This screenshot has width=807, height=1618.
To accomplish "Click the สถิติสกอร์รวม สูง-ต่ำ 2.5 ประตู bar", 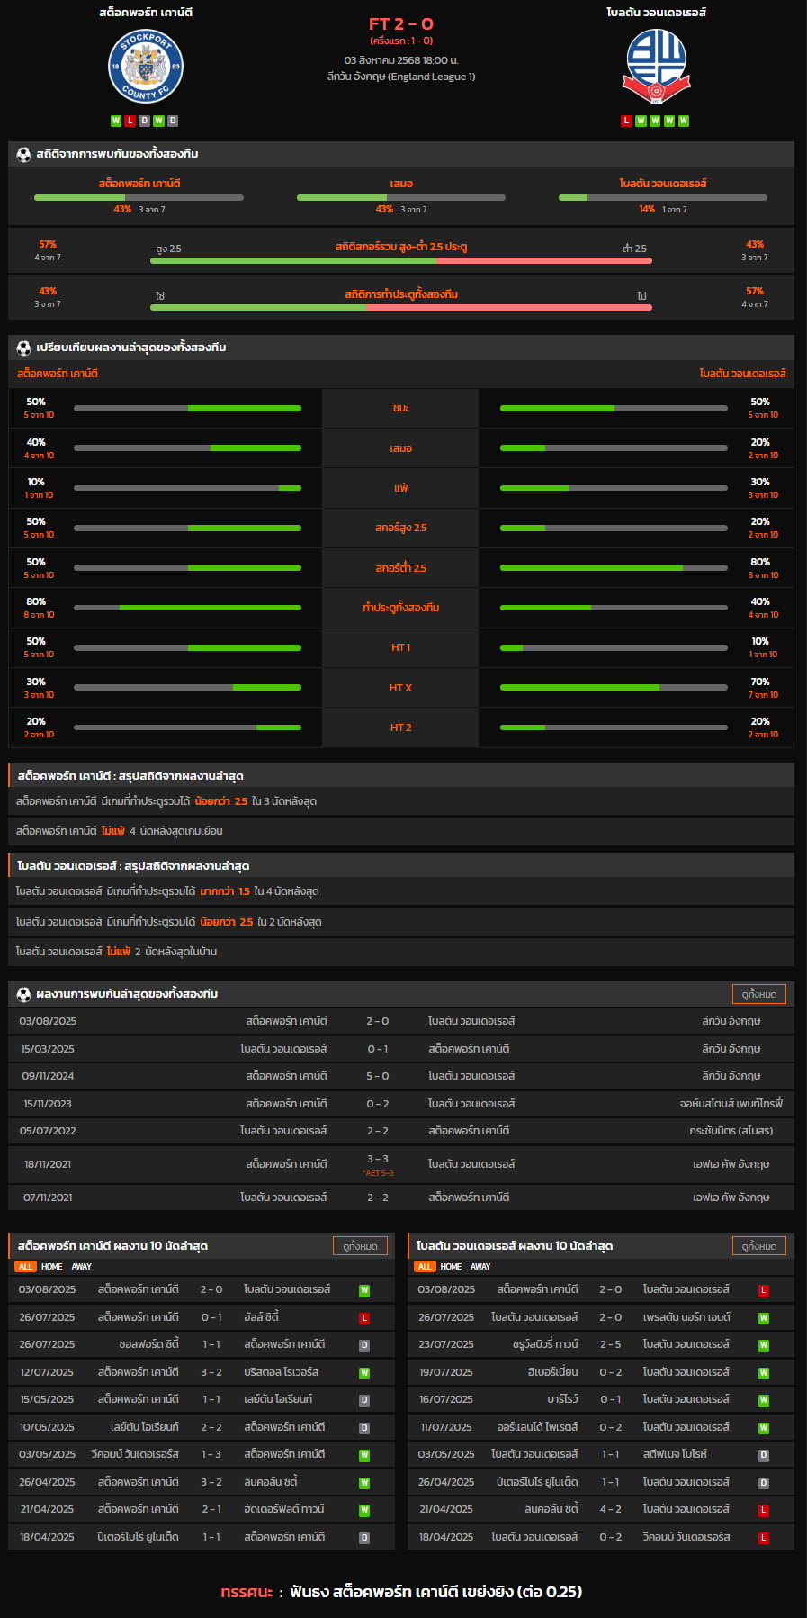I will 401,261.
